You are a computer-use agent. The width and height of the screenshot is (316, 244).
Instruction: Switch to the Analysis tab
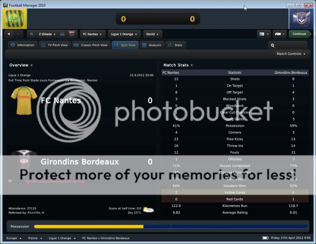pyautogui.click(x=152, y=45)
